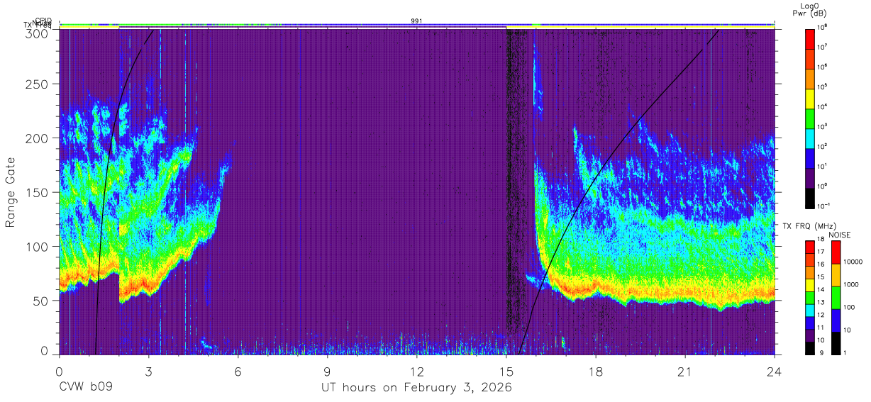
Task: Click the y-axis tick label '300'
Action: click(36, 33)
